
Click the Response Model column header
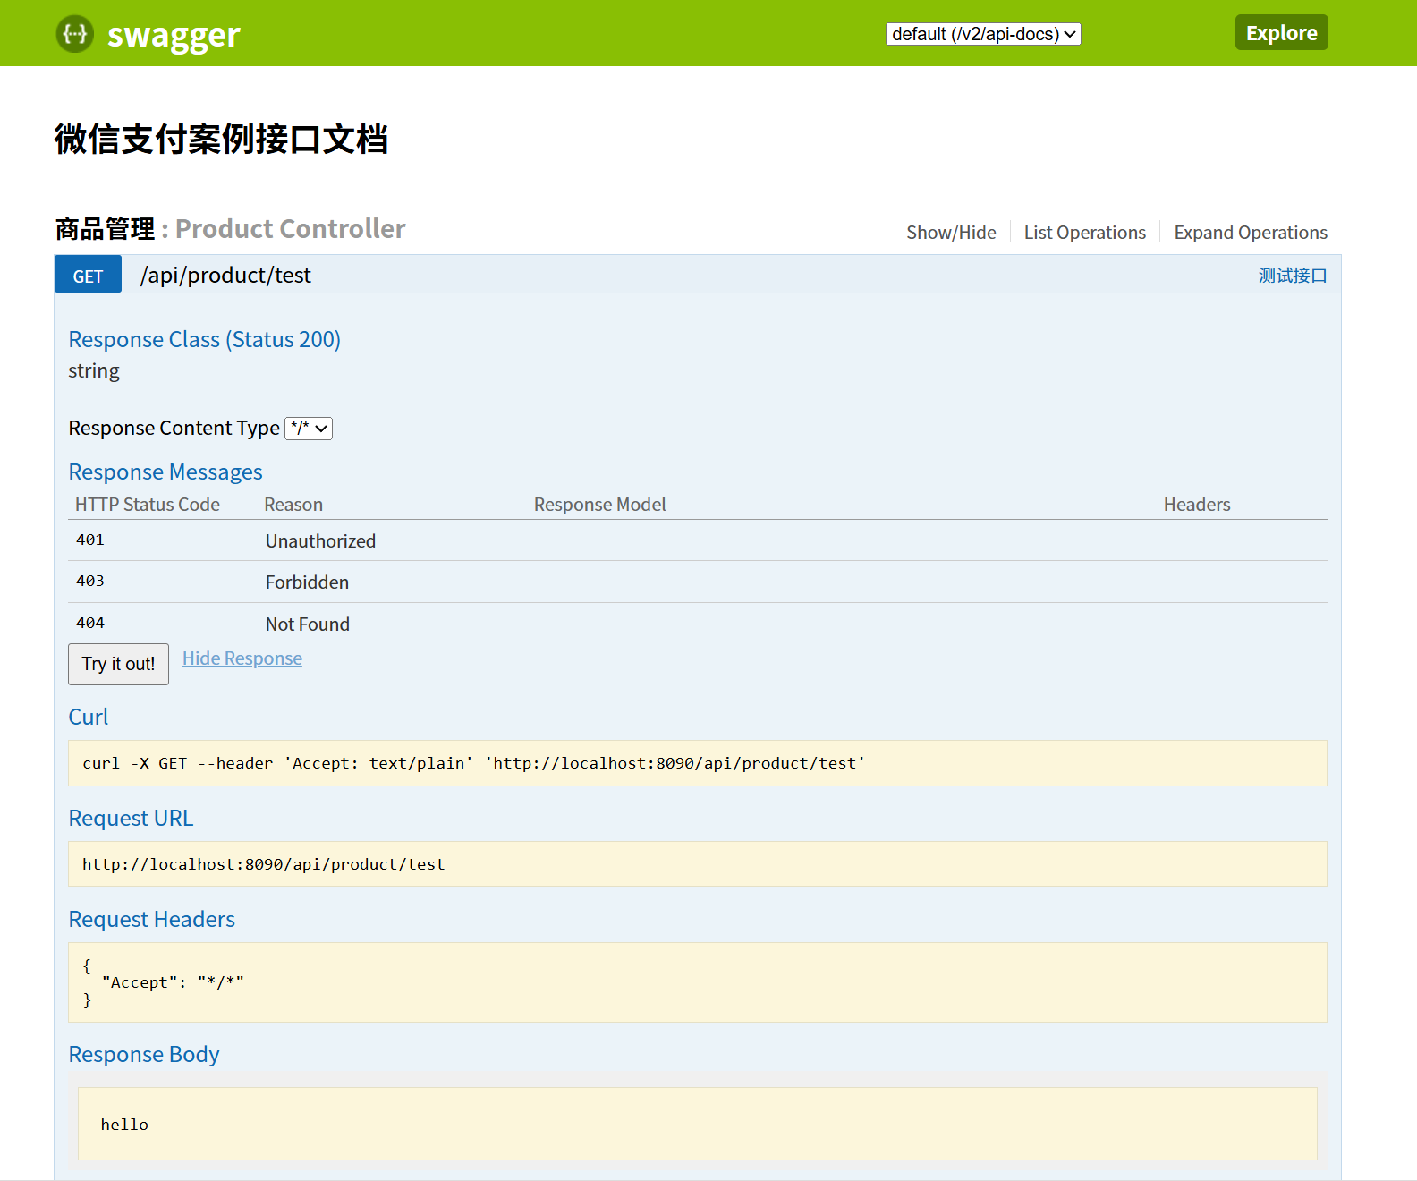click(x=599, y=505)
